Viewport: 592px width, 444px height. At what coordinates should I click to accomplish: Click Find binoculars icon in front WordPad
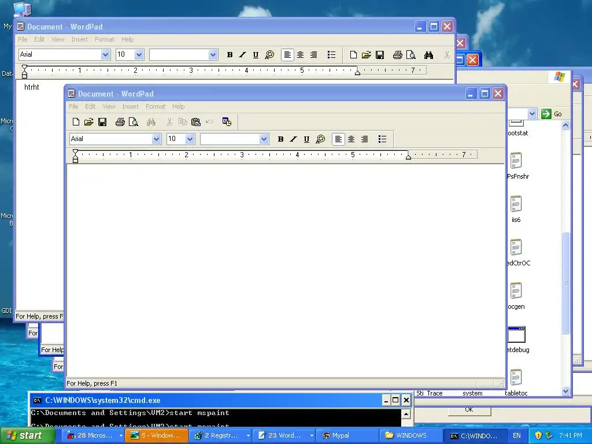click(151, 122)
